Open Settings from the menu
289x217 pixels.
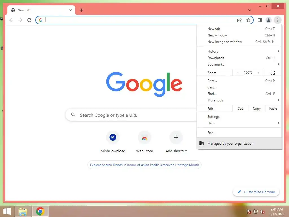point(239,117)
